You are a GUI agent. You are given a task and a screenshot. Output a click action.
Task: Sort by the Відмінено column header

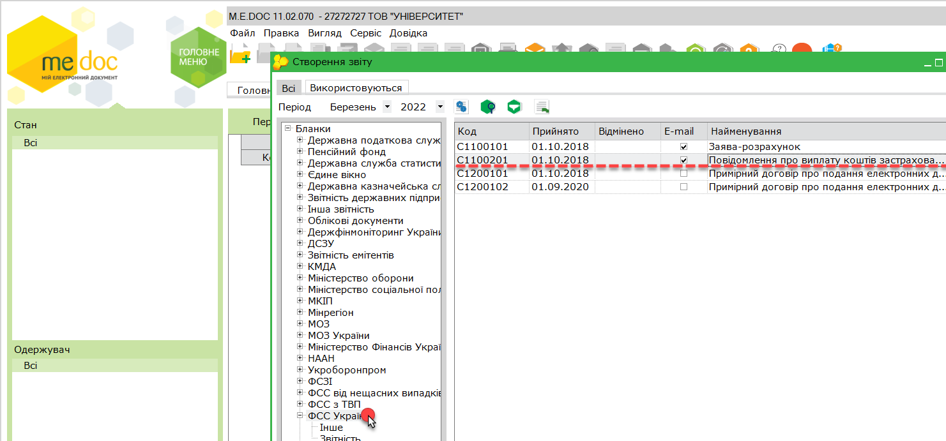tap(628, 131)
